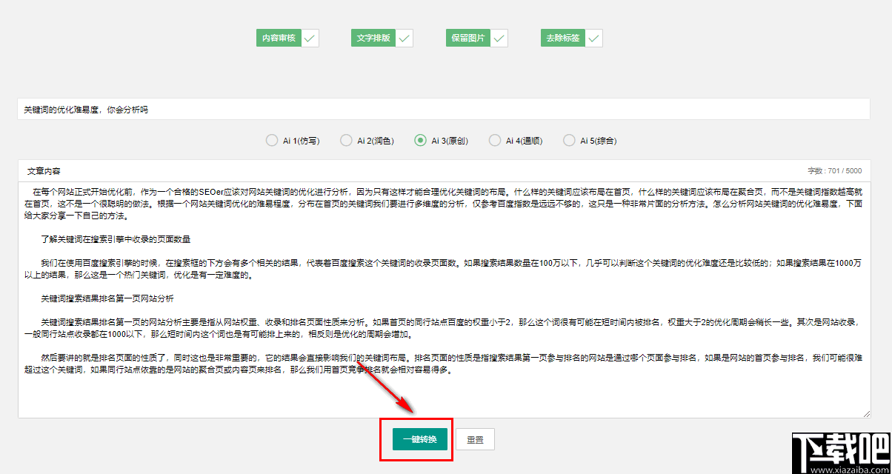This screenshot has width=892, height=474.
Task: Select Ai 2(润色) radio option
Action: point(367,140)
